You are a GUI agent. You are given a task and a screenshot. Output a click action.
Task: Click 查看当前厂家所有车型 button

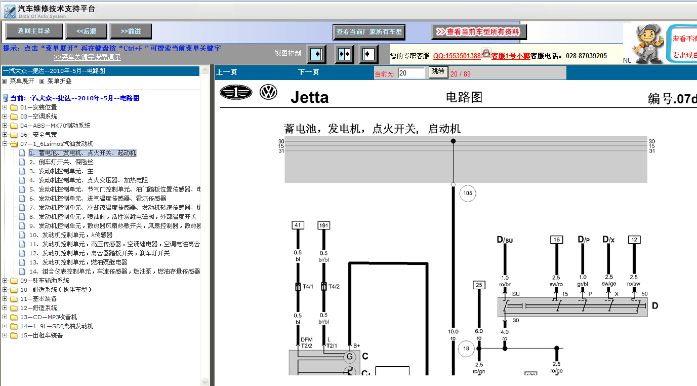point(369,32)
